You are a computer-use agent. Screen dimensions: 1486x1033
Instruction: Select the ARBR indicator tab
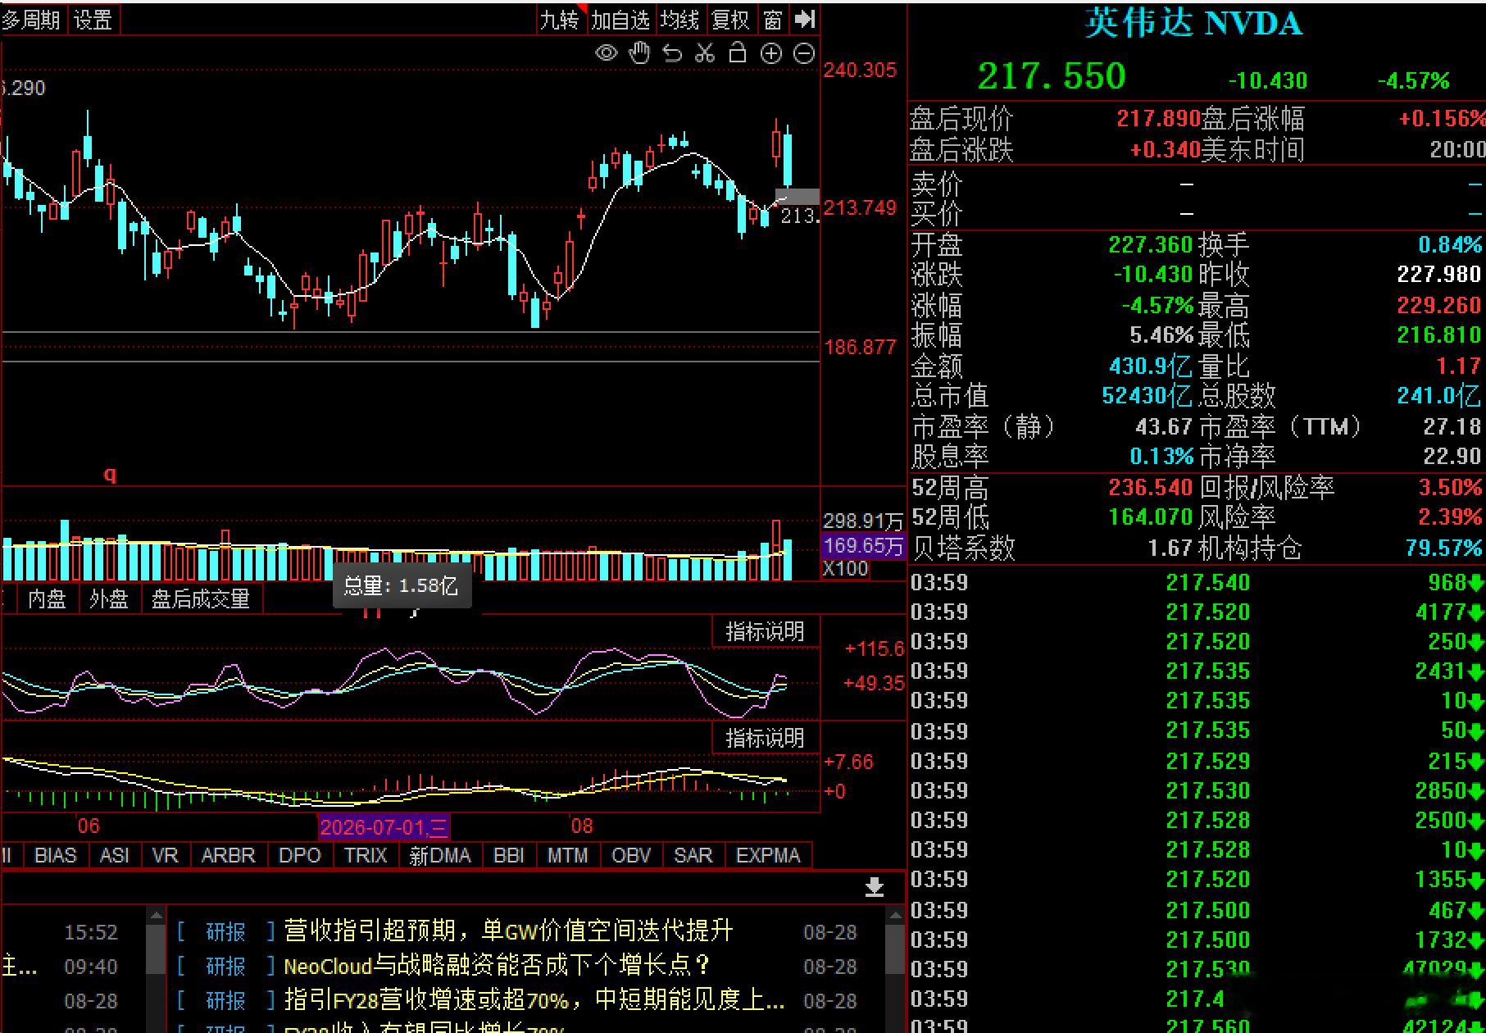point(229,855)
